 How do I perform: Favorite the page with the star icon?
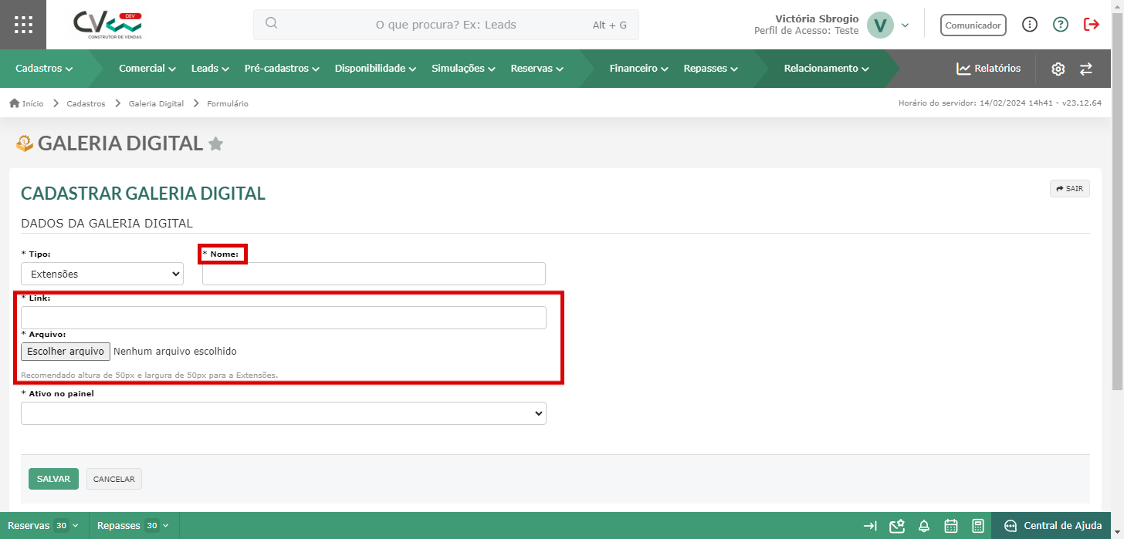tap(216, 143)
